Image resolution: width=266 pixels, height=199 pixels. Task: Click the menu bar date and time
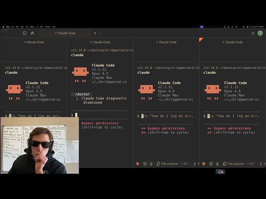coord(257,27)
